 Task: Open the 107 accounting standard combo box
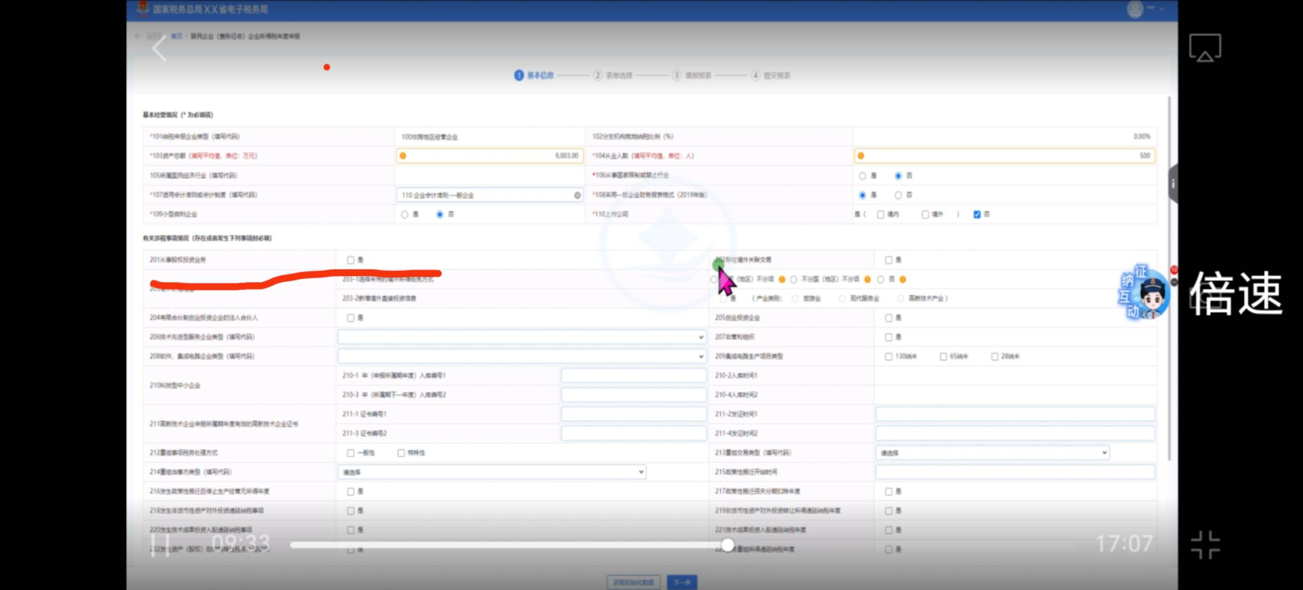[x=490, y=195]
